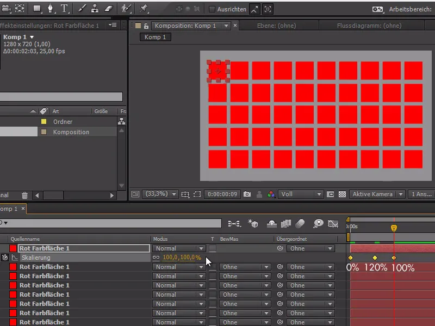This screenshot has width=435, height=326.
Task: Select the Skalierung keyframe under 120%
Action: click(375, 258)
